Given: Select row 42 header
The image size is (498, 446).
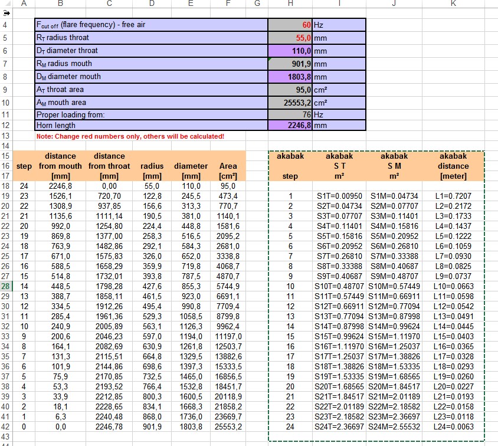Looking at the screenshot, I should (6, 427).
